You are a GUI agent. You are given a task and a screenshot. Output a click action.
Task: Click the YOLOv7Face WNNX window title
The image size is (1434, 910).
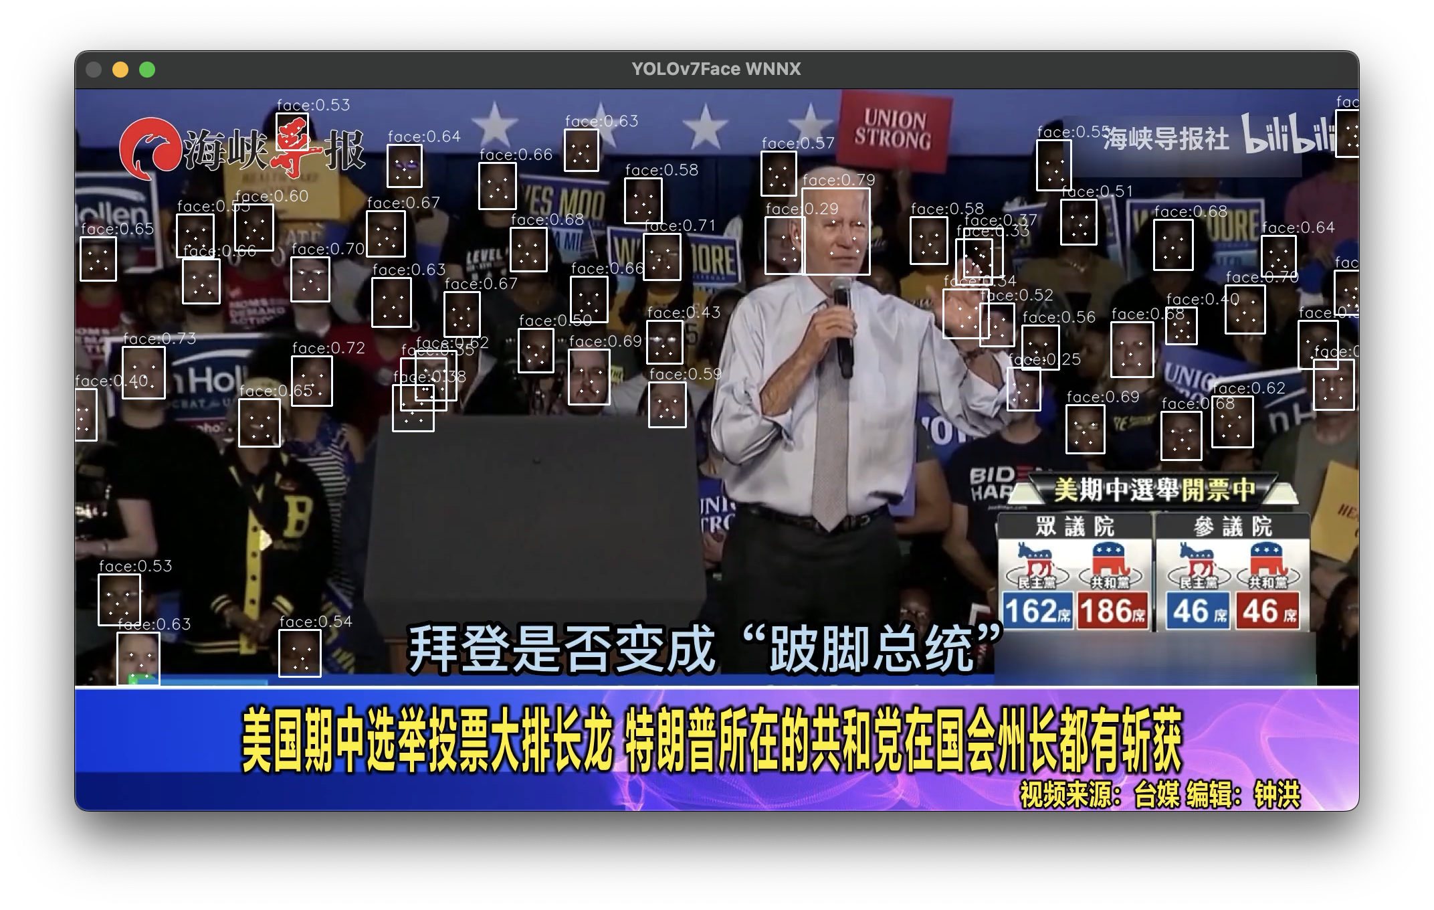pos(716,69)
